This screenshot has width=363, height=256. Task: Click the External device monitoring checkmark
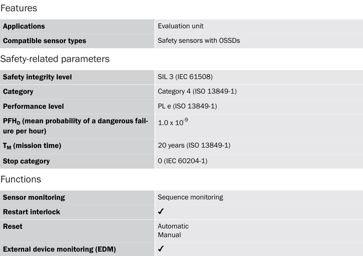(161, 249)
